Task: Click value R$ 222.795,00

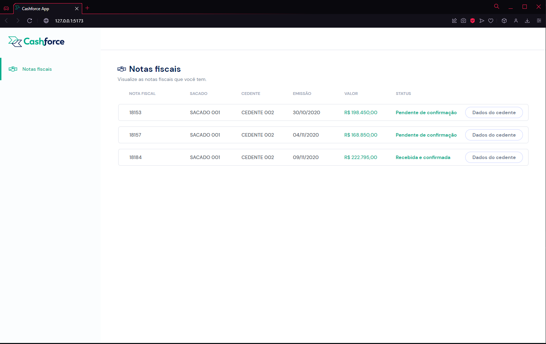Action: tap(361, 157)
